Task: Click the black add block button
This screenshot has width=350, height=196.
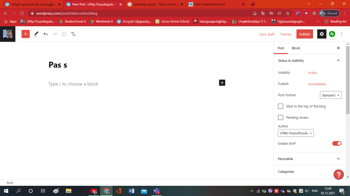Action: tap(222, 82)
